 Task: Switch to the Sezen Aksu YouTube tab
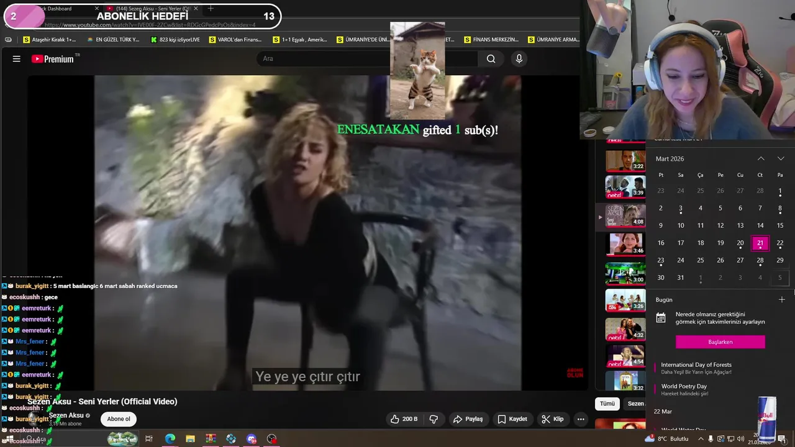coord(152,9)
